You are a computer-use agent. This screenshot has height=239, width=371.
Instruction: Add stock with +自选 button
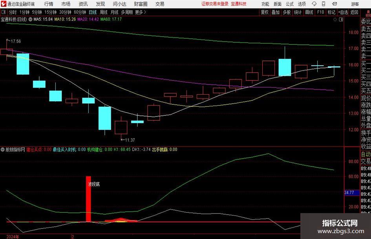343,12
